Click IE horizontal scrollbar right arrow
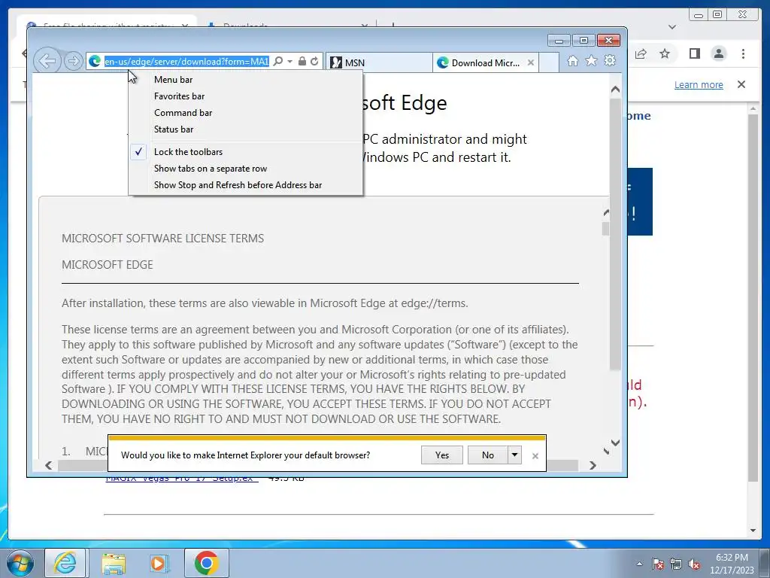This screenshot has height=578, width=770. click(x=593, y=465)
